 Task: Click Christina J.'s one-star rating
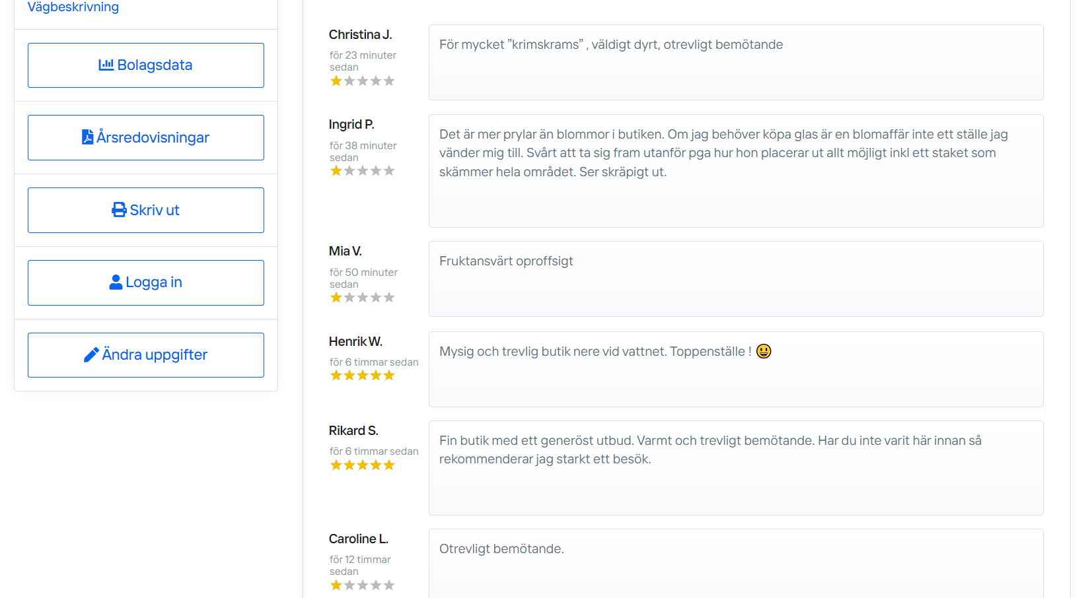pyautogui.click(x=362, y=81)
